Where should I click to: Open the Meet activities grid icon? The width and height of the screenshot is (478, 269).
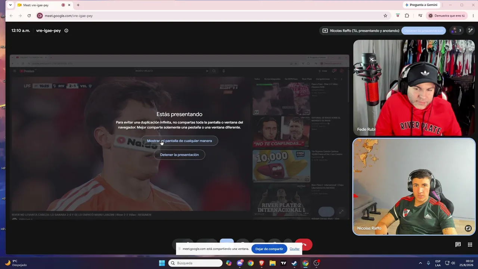tap(470, 245)
